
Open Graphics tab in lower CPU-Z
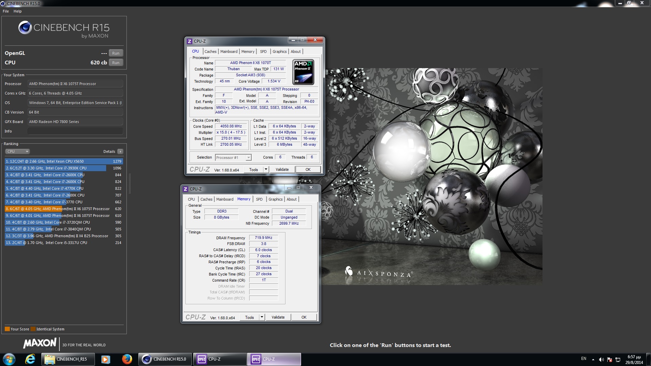coord(275,199)
